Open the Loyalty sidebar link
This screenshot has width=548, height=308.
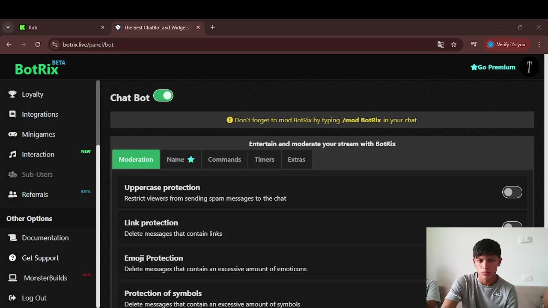(x=33, y=94)
